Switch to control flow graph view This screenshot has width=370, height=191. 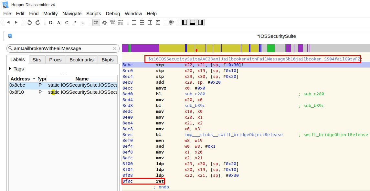[104, 22]
